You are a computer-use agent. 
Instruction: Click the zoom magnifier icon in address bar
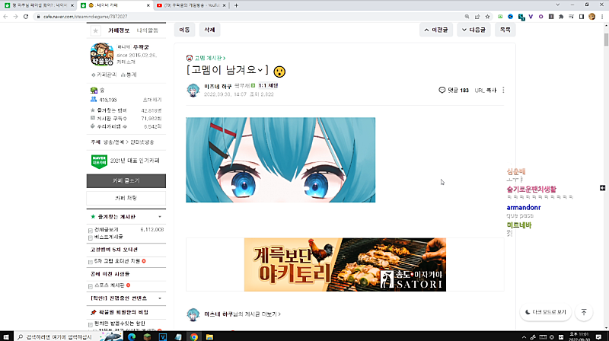[x=467, y=17]
